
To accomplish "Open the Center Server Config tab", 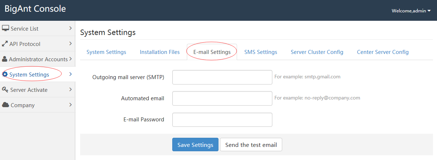I will pos(383,52).
